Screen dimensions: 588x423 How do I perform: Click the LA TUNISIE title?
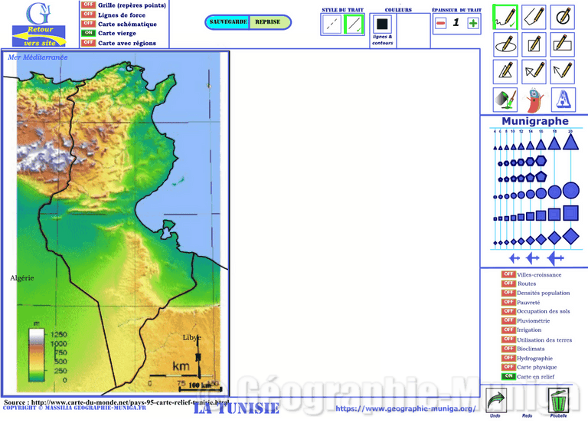(x=237, y=408)
